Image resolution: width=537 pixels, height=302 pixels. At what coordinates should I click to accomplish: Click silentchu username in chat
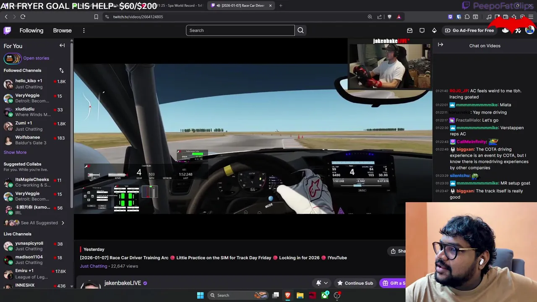coord(459,176)
